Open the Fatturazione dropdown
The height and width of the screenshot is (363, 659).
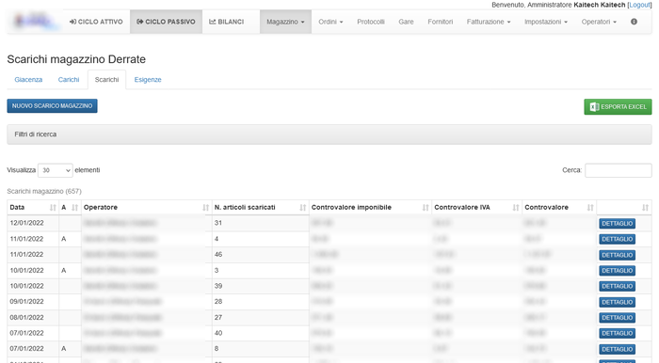point(489,22)
